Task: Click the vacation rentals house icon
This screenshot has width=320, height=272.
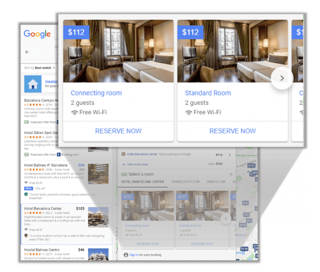Action: coord(33,84)
